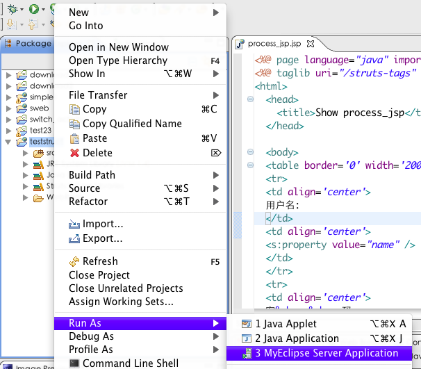
Task: Fold the body tag in editor
Action: point(250,153)
